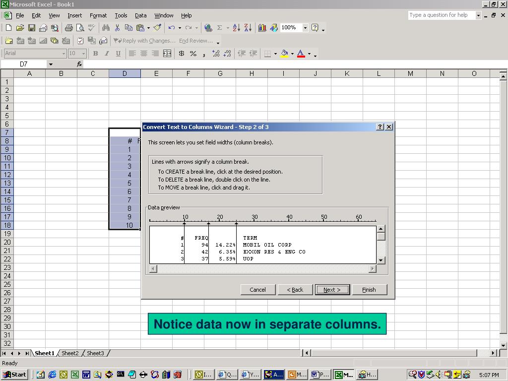Click the Decrease Decimal icon
Screen dimensions: 508x381
pos(227,54)
